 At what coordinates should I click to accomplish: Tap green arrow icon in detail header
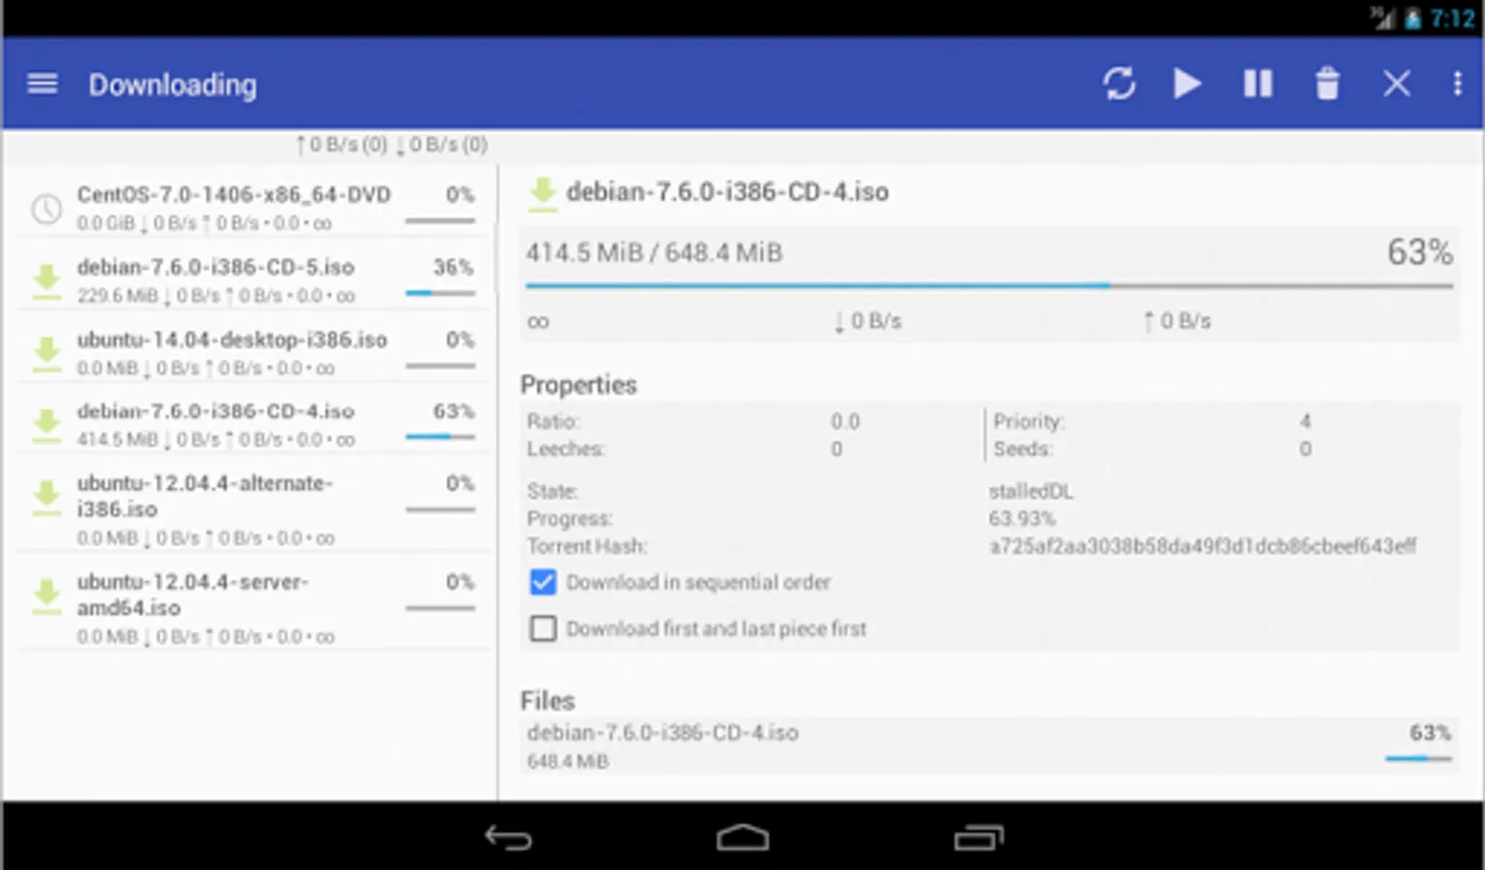point(542,193)
